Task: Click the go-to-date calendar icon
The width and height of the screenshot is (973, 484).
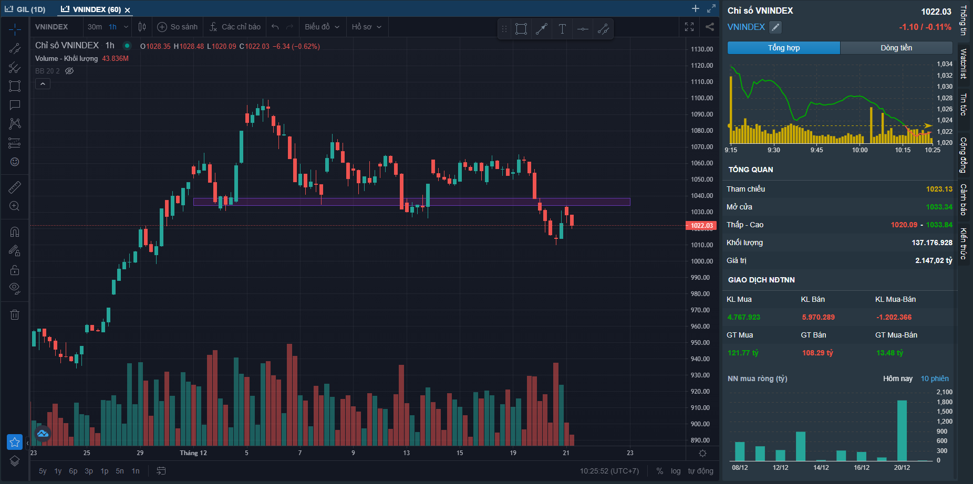Action: 161,471
